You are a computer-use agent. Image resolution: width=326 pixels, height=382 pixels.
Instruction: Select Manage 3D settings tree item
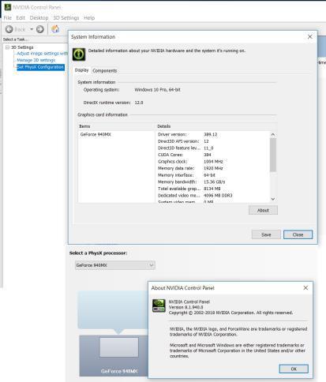point(36,60)
